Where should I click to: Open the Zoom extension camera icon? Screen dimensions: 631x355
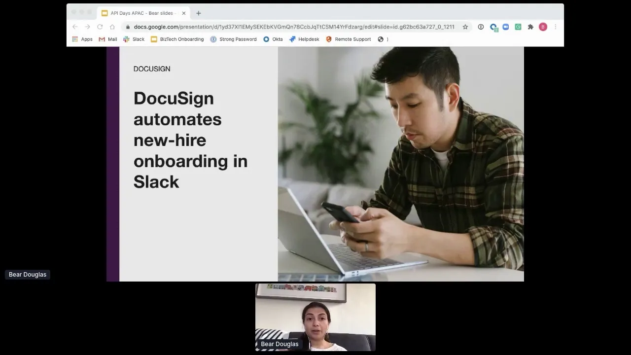[506, 27]
